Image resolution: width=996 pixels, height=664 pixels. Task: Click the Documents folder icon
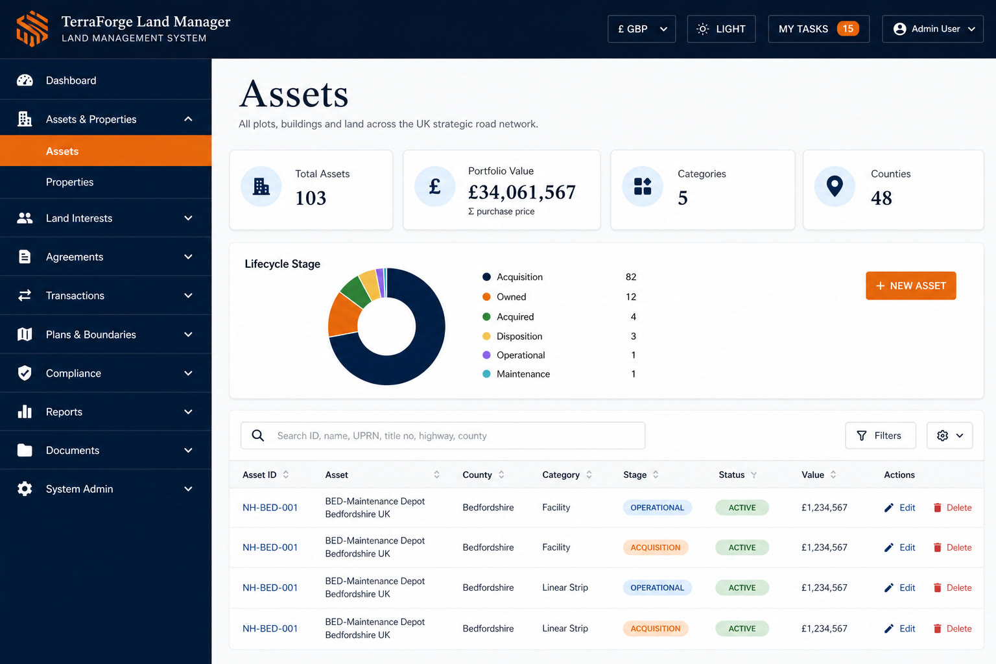tap(25, 450)
